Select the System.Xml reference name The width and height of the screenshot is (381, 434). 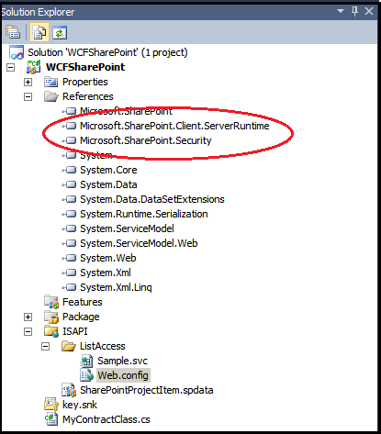coord(106,273)
